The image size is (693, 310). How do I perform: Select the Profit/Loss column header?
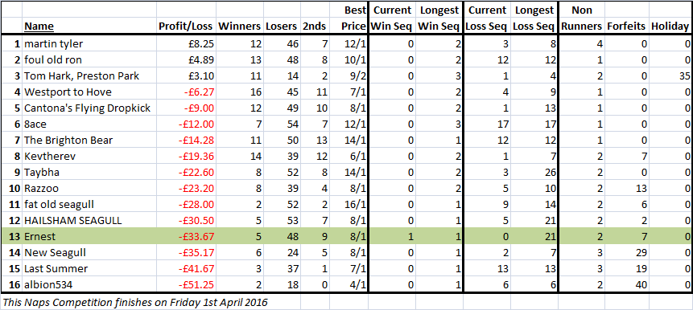point(186,26)
